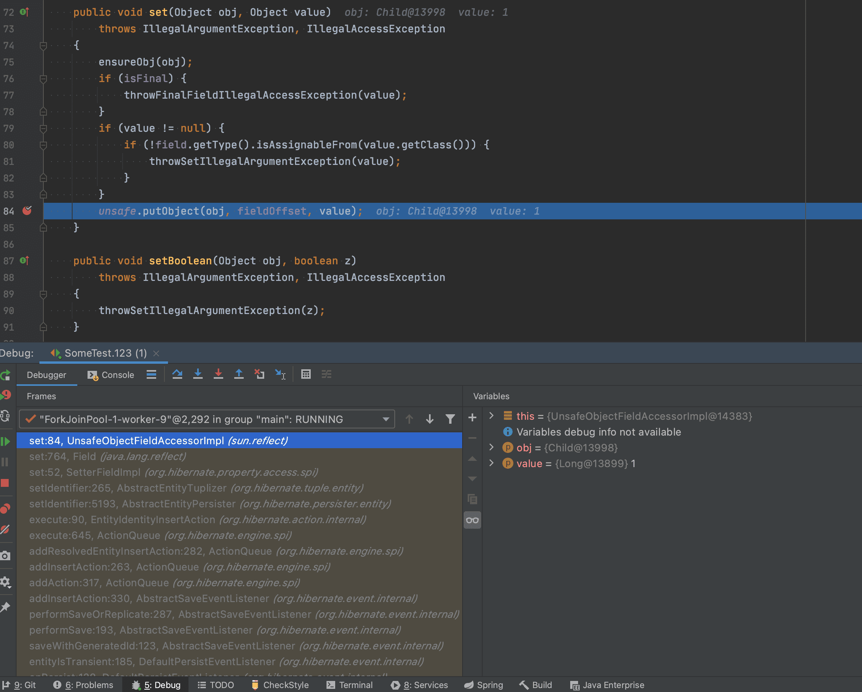Screen dimensions: 862x692
Task: Click the filter frames funnel icon
Action: click(450, 419)
